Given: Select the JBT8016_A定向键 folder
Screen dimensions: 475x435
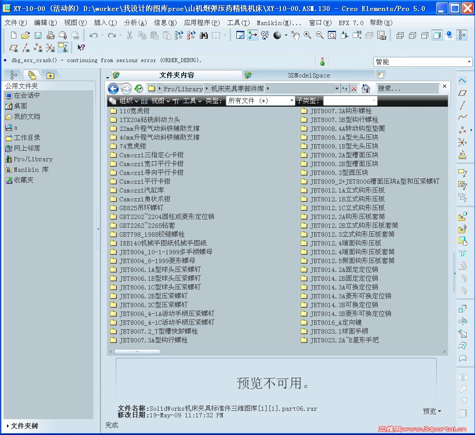Looking at the screenshot, I should click(x=331, y=323).
